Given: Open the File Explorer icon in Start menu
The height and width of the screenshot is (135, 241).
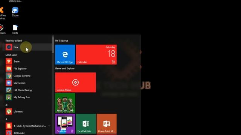Looking at the screenshot, I should point(9,69).
